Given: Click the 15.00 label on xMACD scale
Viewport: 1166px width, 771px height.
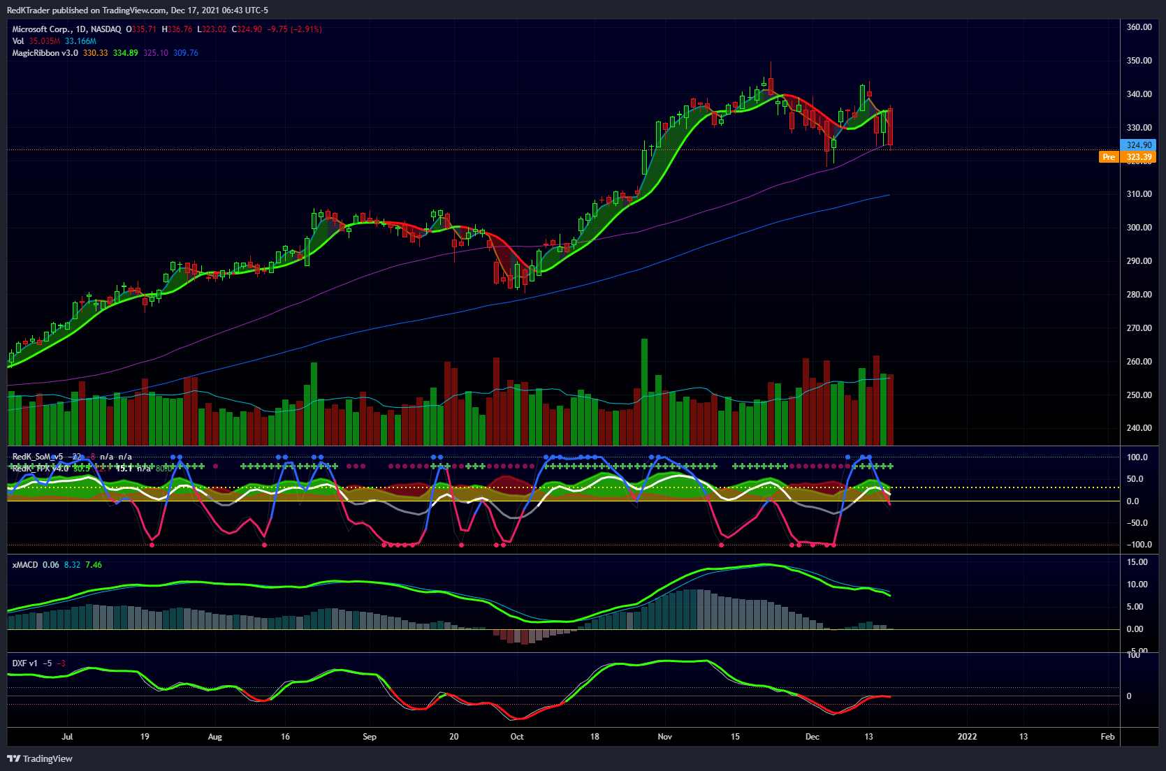Looking at the screenshot, I should pos(1137,562).
